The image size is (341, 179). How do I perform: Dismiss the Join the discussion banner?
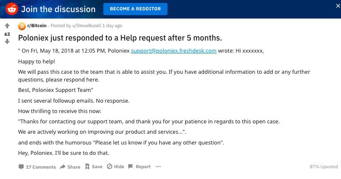coord(338,6)
